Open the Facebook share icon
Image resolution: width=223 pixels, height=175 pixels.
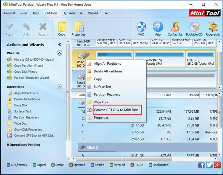[x=201, y=165]
